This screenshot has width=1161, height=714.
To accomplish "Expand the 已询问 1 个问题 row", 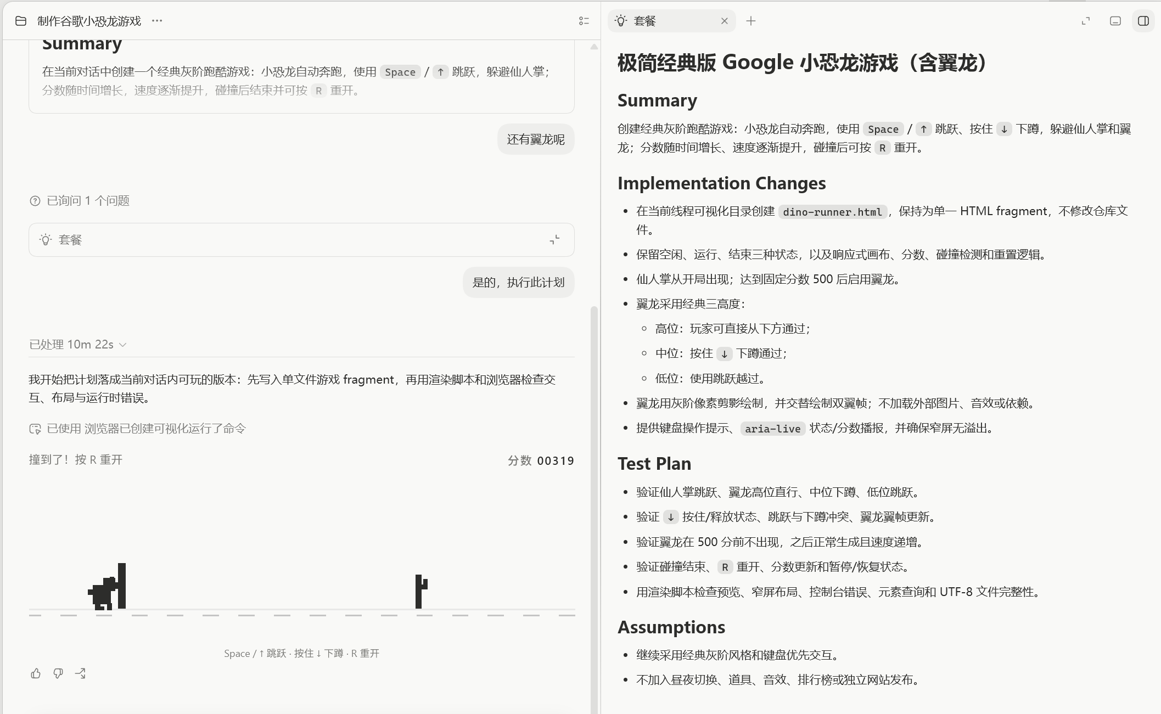I will click(80, 201).
